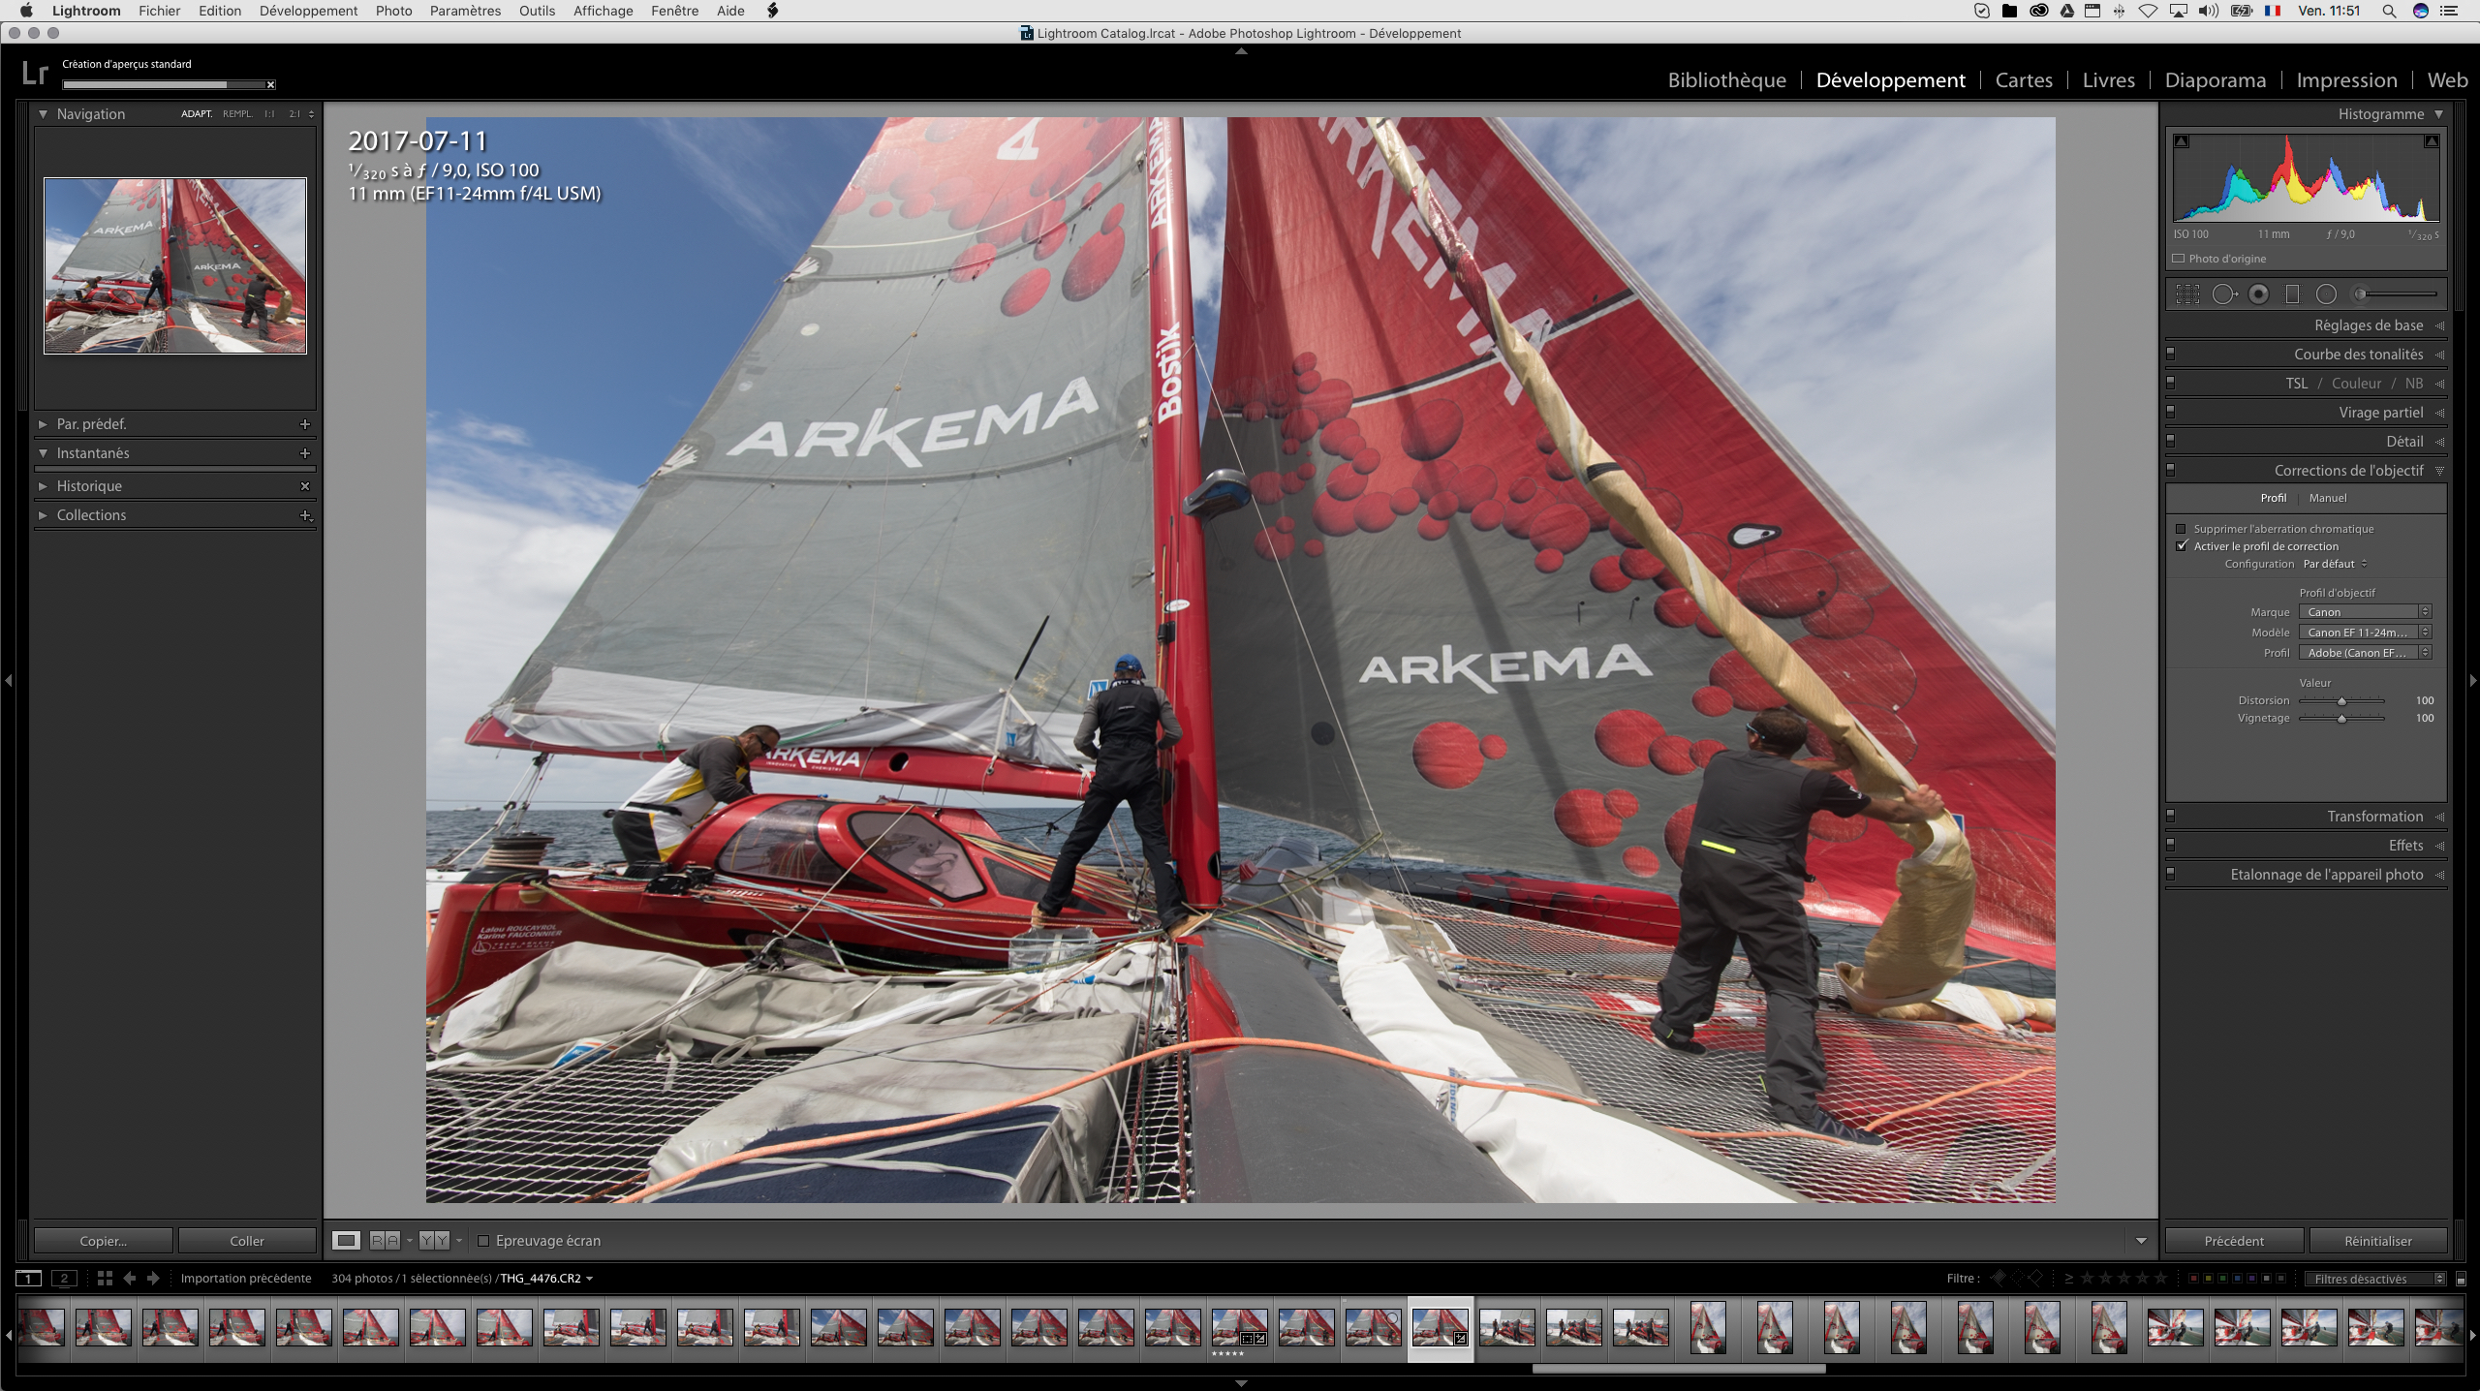Adjust the Distorsion slider
The width and height of the screenshot is (2480, 1391).
pyautogui.click(x=2341, y=701)
